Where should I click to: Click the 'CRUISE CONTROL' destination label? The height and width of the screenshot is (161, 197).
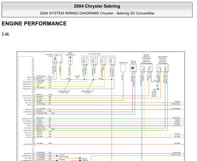(x=85, y=159)
